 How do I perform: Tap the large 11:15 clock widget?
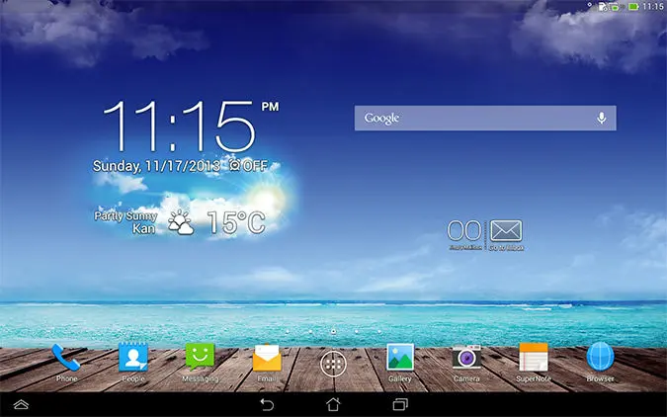179,126
